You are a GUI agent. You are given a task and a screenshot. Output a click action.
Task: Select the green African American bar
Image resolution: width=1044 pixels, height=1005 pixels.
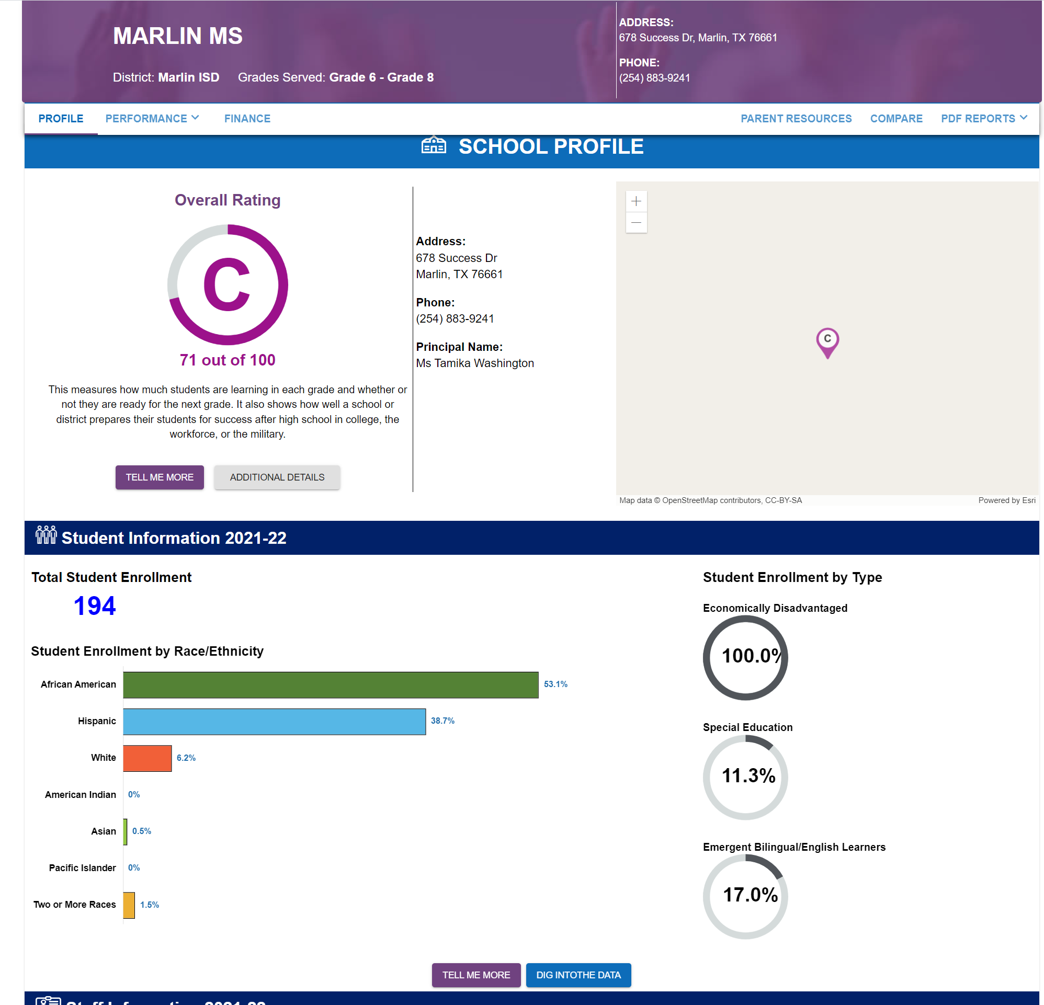click(331, 684)
